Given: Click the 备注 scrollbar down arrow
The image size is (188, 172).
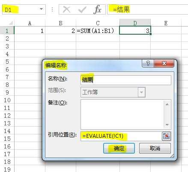Looking at the screenshot, I should (167, 125).
